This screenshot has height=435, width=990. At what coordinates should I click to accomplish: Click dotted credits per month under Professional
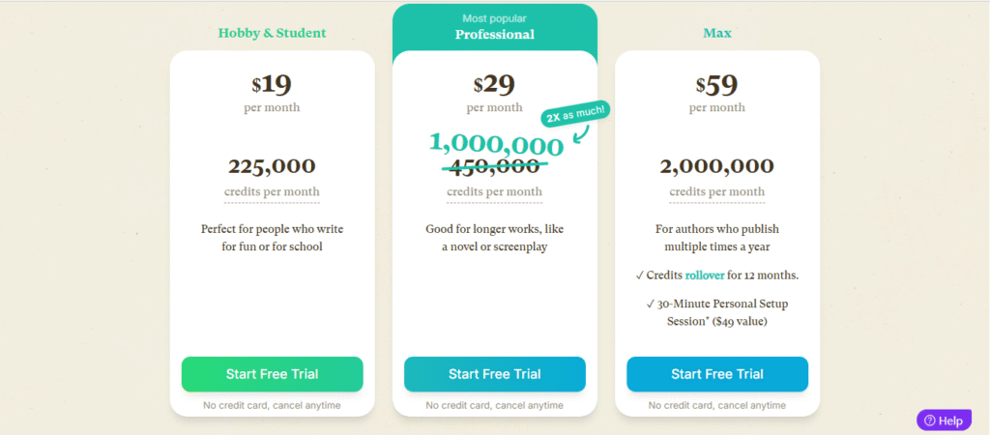[494, 192]
